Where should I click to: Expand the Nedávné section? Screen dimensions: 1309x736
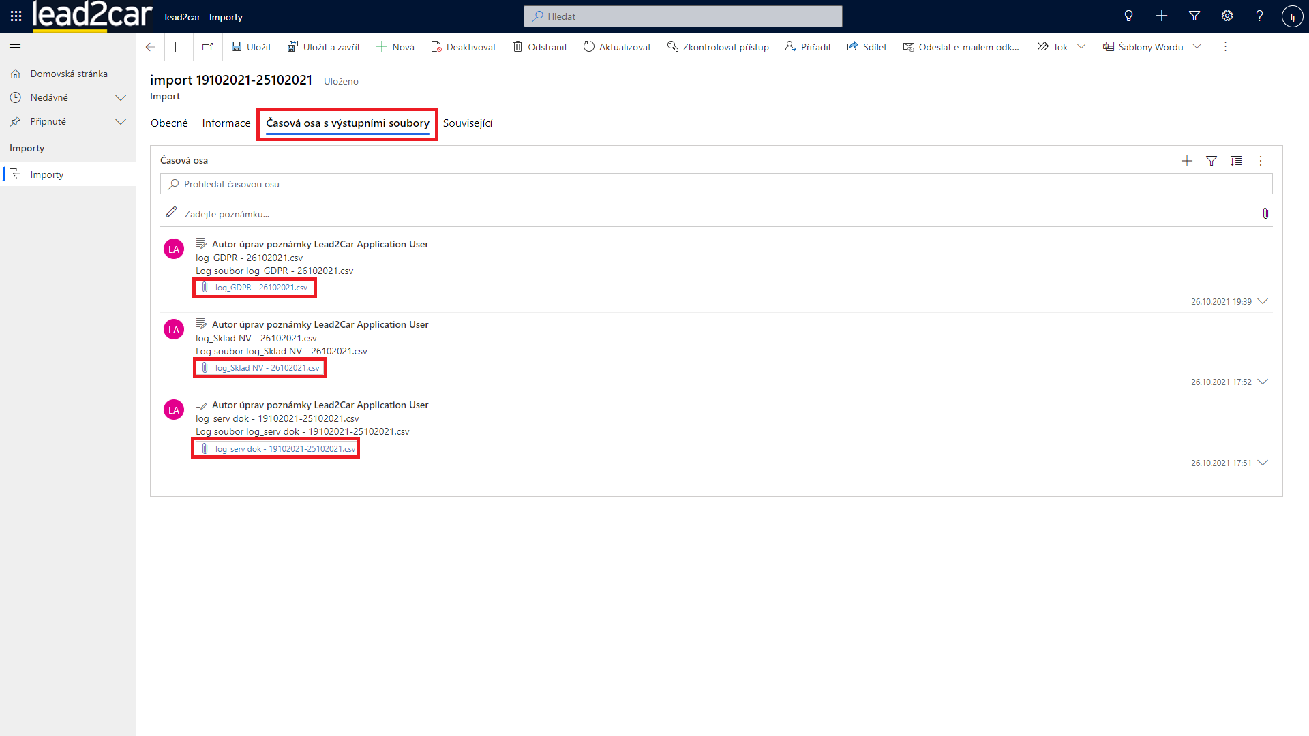tap(121, 97)
